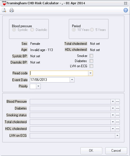Expand the Read code dropdown
This screenshot has height=156, width=130.
click(90, 73)
